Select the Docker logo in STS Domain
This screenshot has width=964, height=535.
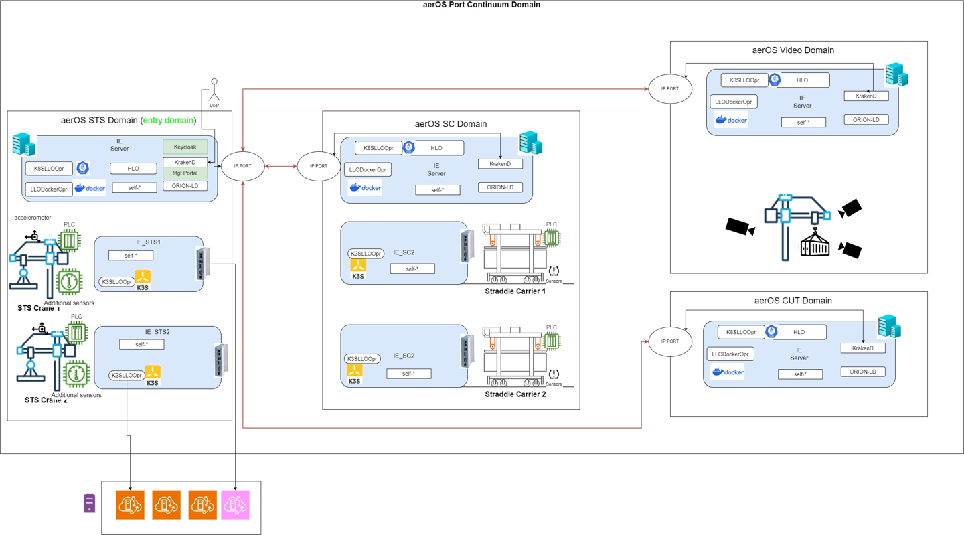tap(90, 189)
